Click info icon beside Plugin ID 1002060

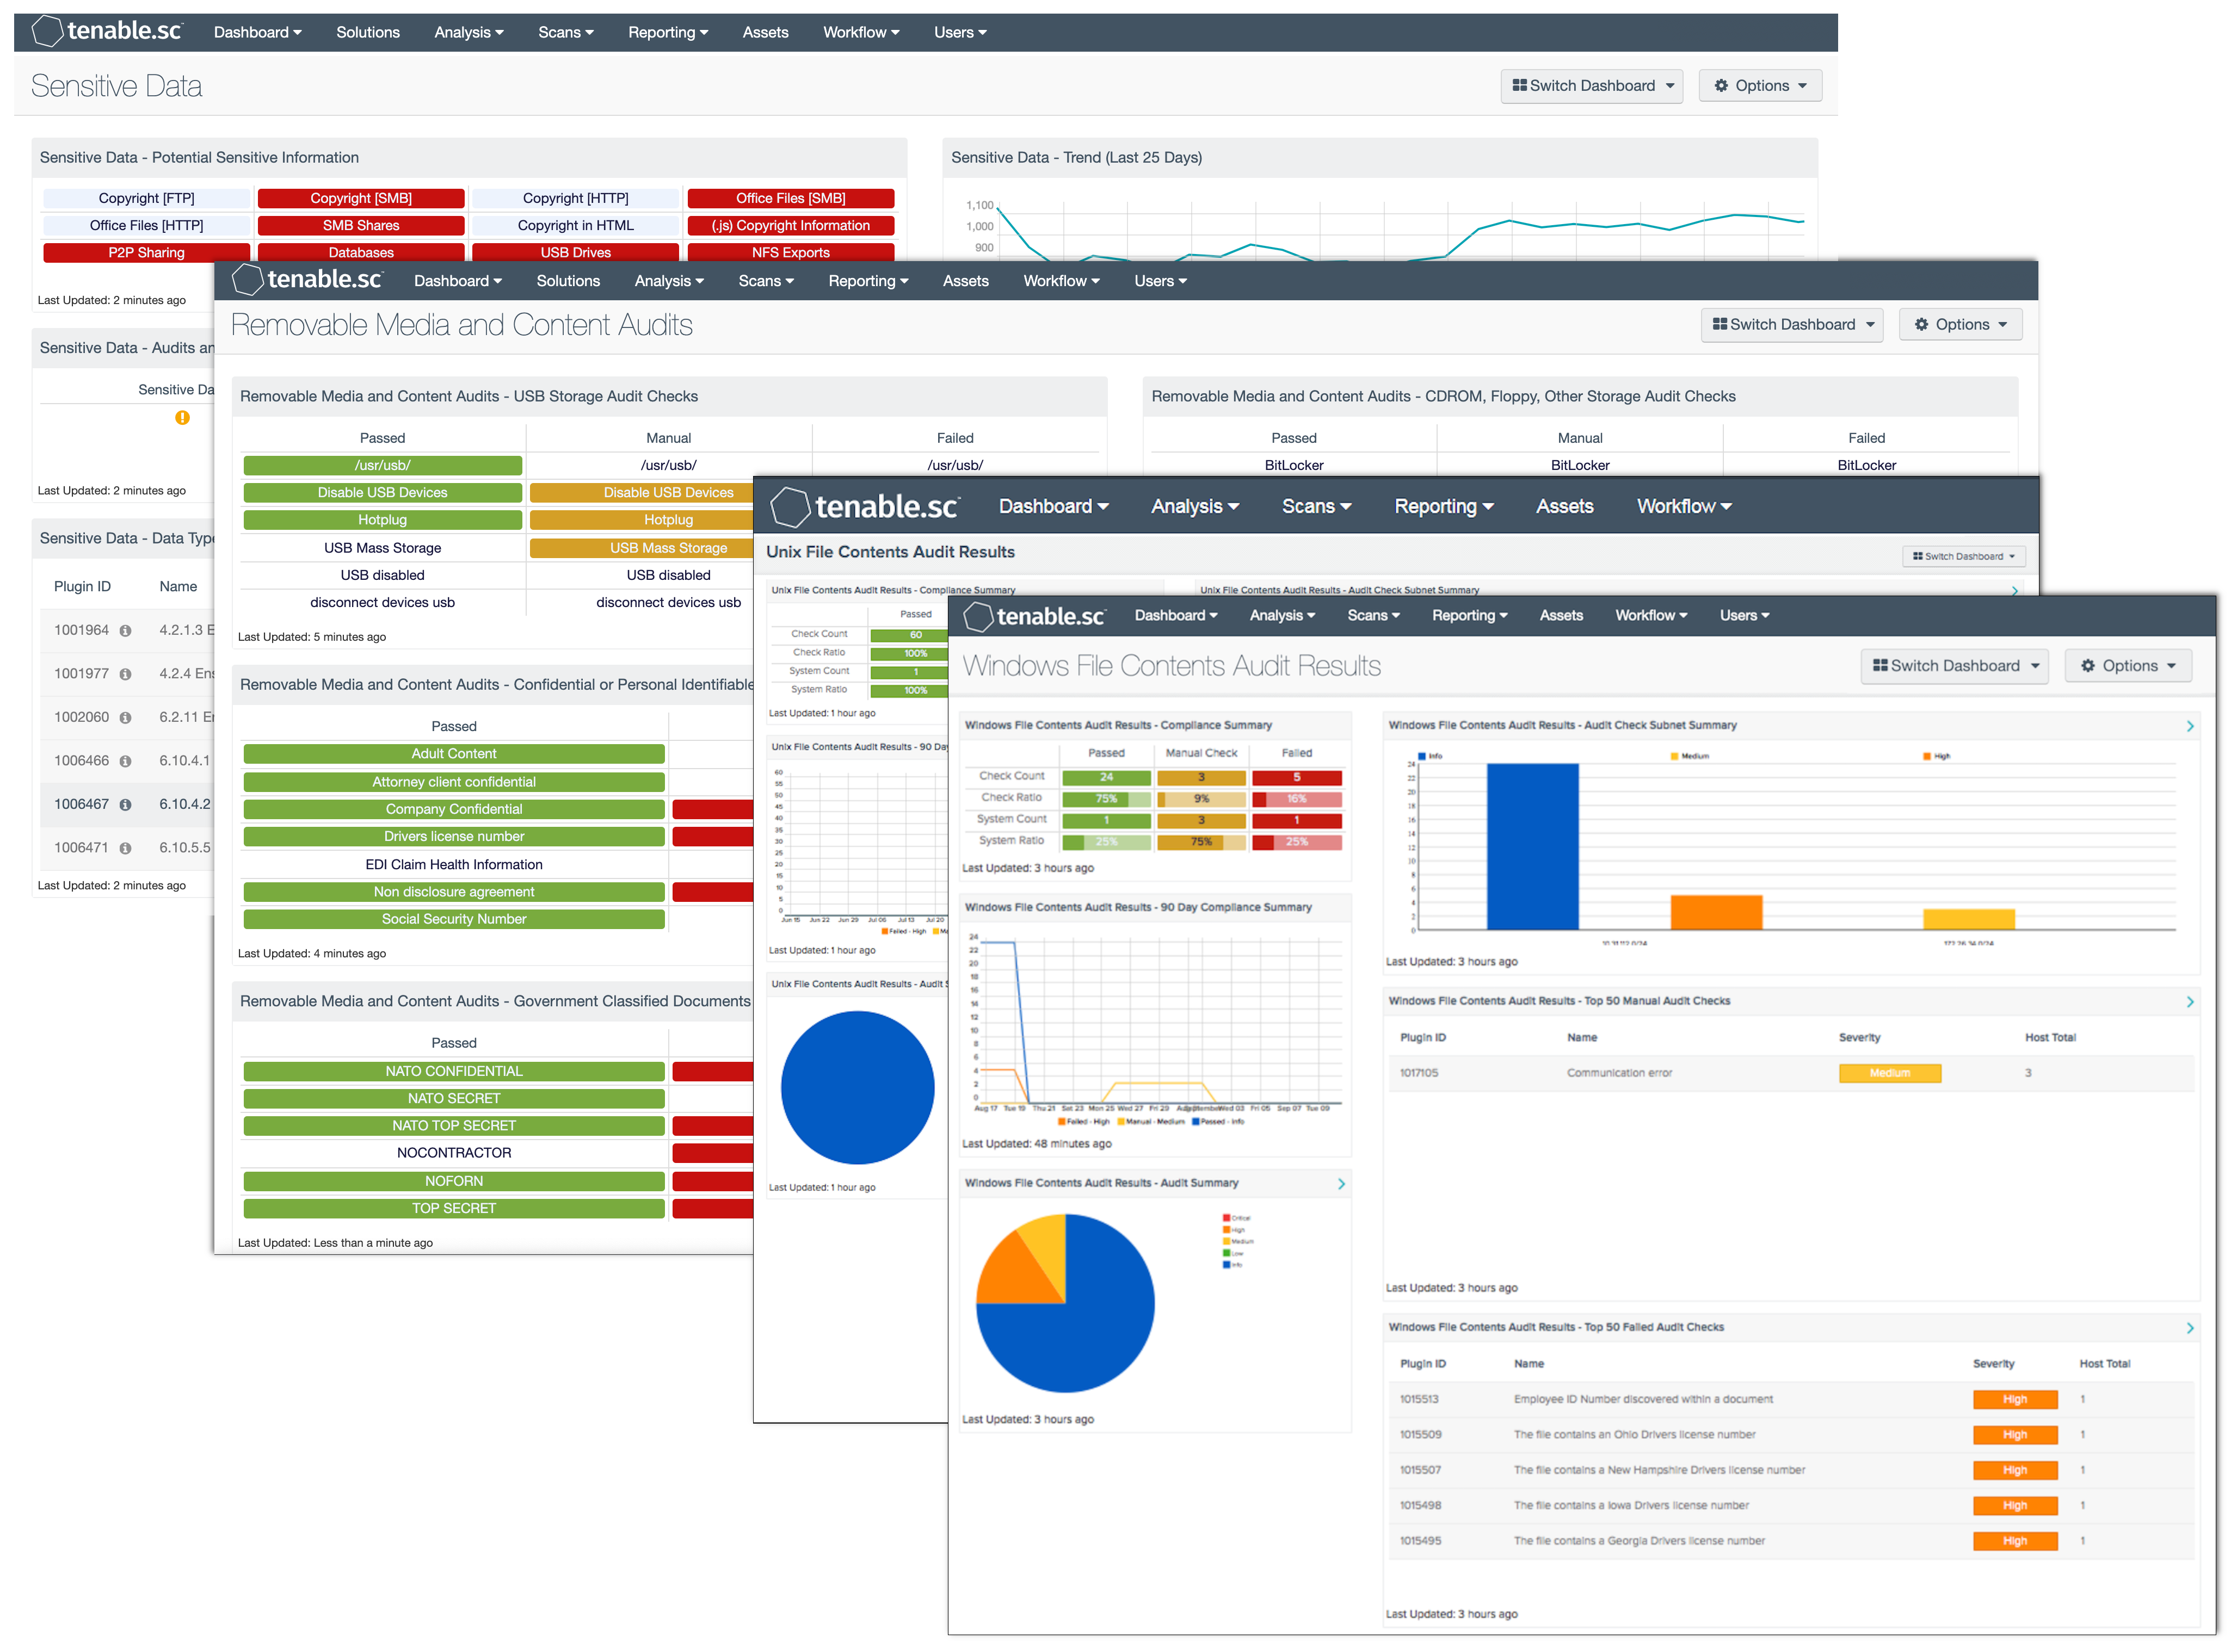coord(125,718)
